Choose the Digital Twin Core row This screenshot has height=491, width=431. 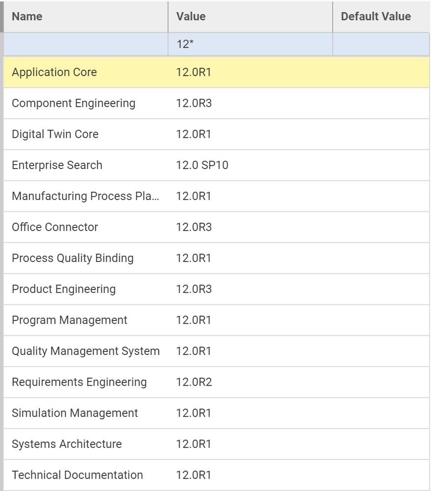[55, 134]
